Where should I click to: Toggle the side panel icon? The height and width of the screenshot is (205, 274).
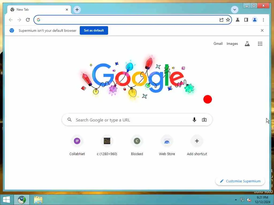coord(246,20)
